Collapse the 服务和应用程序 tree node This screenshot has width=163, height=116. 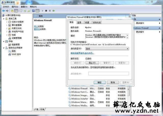(4, 48)
